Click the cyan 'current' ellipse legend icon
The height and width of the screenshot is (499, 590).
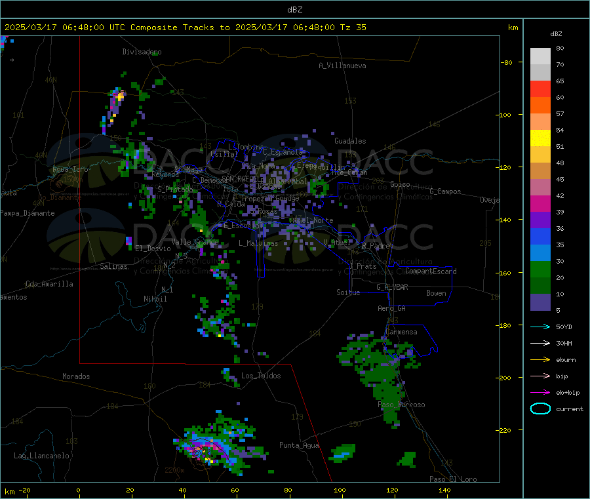pyautogui.click(x=540, y=409)
